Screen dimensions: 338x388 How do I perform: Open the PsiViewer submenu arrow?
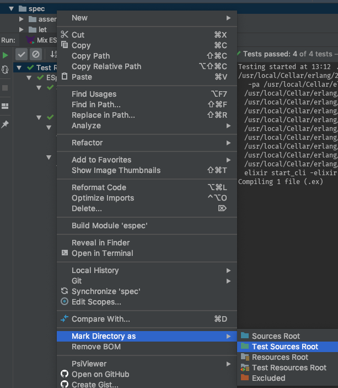(229, 364)
